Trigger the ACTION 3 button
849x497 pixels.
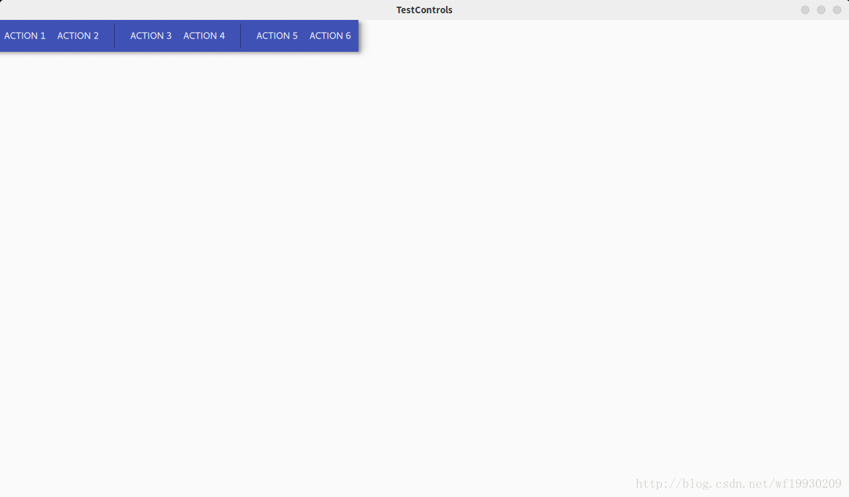click(151, 36)
